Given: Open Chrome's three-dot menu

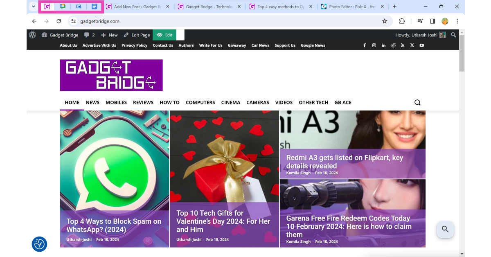Looking at the screenshot, I should [457, 21].
